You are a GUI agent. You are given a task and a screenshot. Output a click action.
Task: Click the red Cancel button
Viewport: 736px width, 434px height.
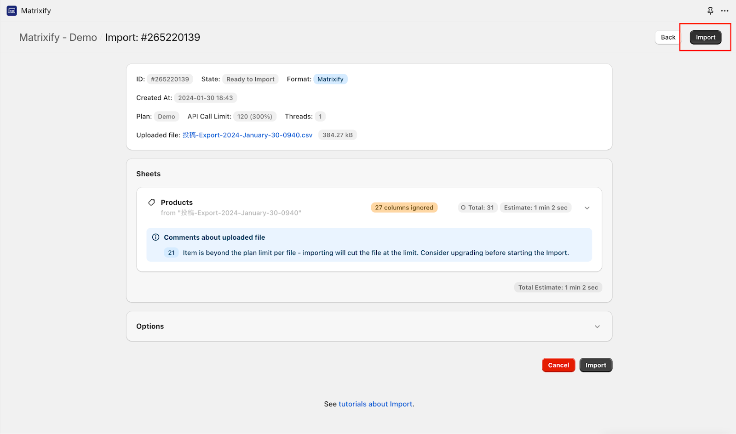point(558,365)
